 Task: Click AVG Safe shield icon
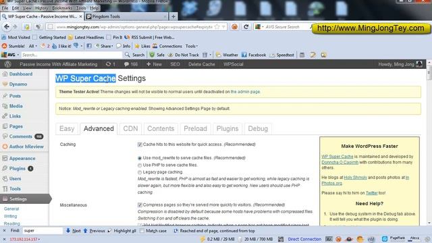tap(157, 55)
